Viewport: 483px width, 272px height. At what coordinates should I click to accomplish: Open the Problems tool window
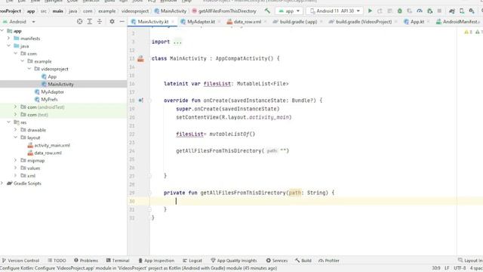(x=86, y=261)
